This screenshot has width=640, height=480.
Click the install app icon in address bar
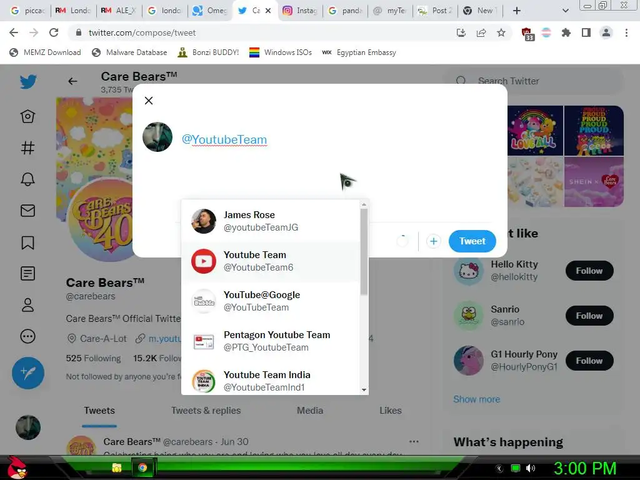pos(461,32)
